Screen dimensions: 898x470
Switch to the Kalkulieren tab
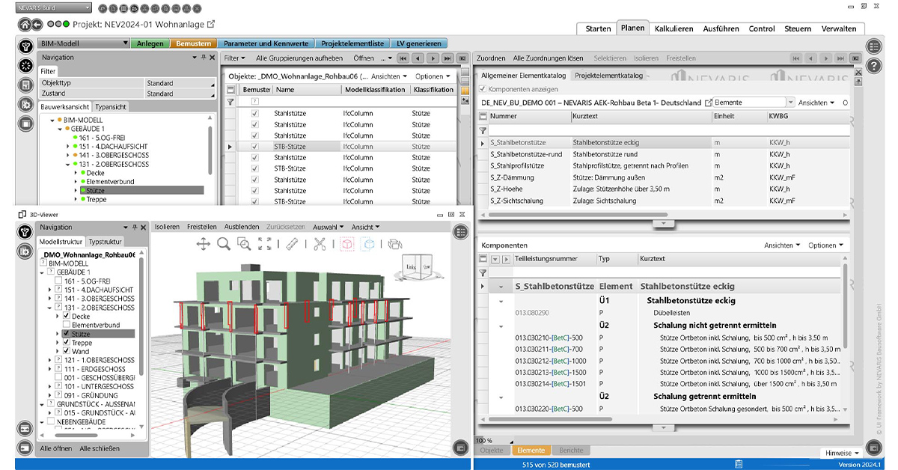point(673,28)
